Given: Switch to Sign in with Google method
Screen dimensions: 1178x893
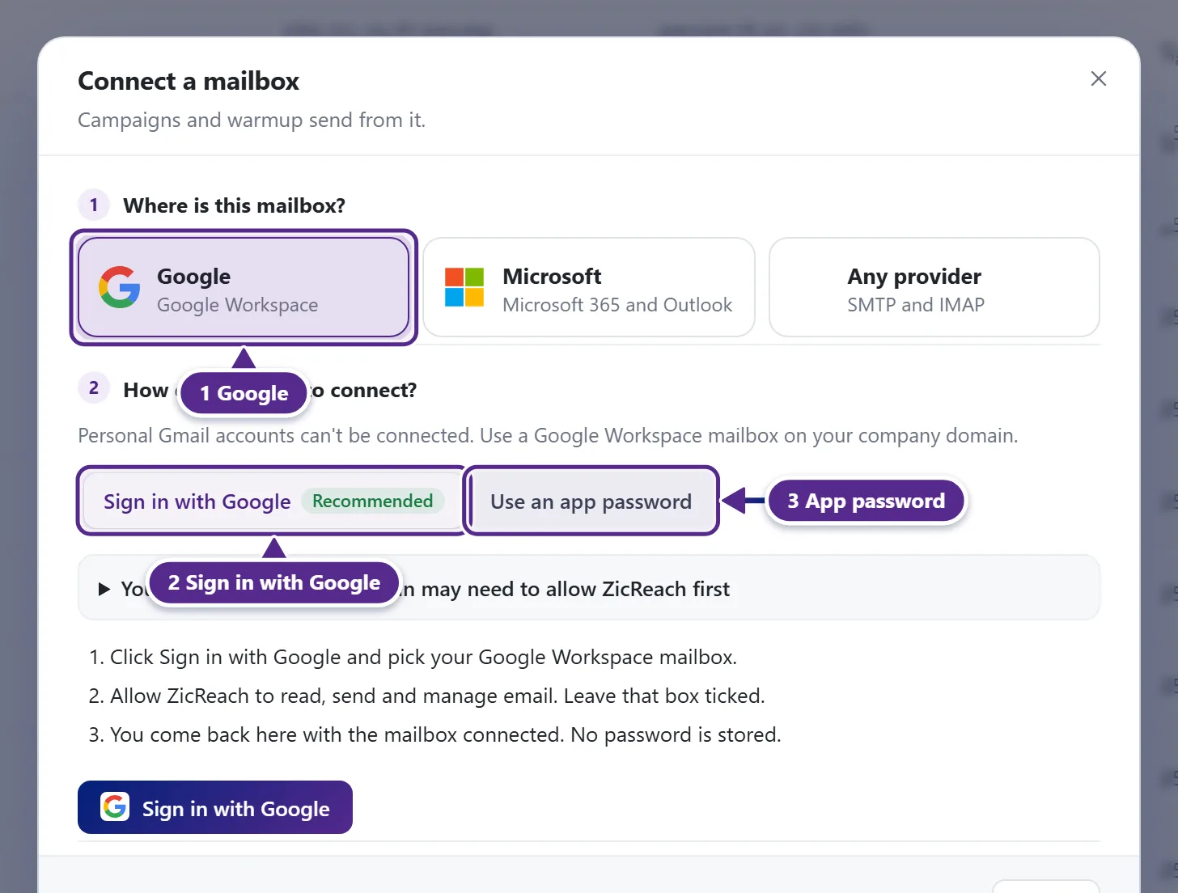Looking at the screenshot, I should [x=273, y=501].
